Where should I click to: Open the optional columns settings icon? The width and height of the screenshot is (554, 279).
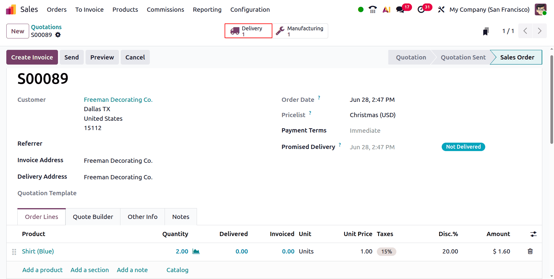tap(533, 234)
